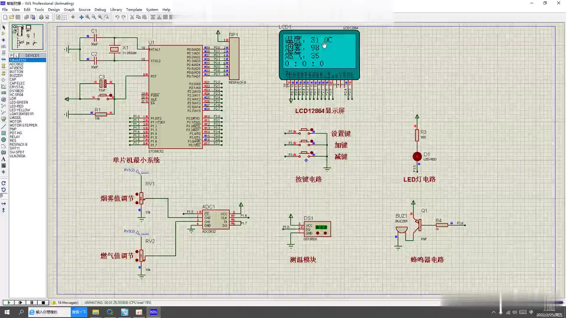Click the Y-Mirror vertical flip icon
The image size is (566, 318).
coord(4,210)
